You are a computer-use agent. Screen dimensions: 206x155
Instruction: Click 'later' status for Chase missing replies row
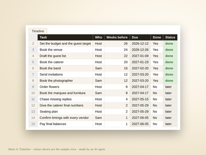click(170, 99)
